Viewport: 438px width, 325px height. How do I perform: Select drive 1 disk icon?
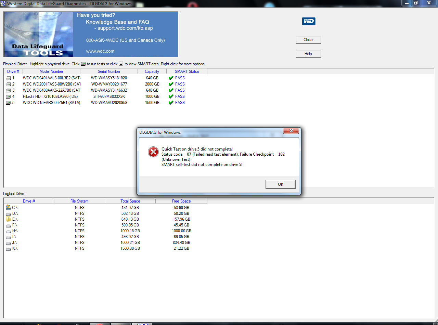9,78
